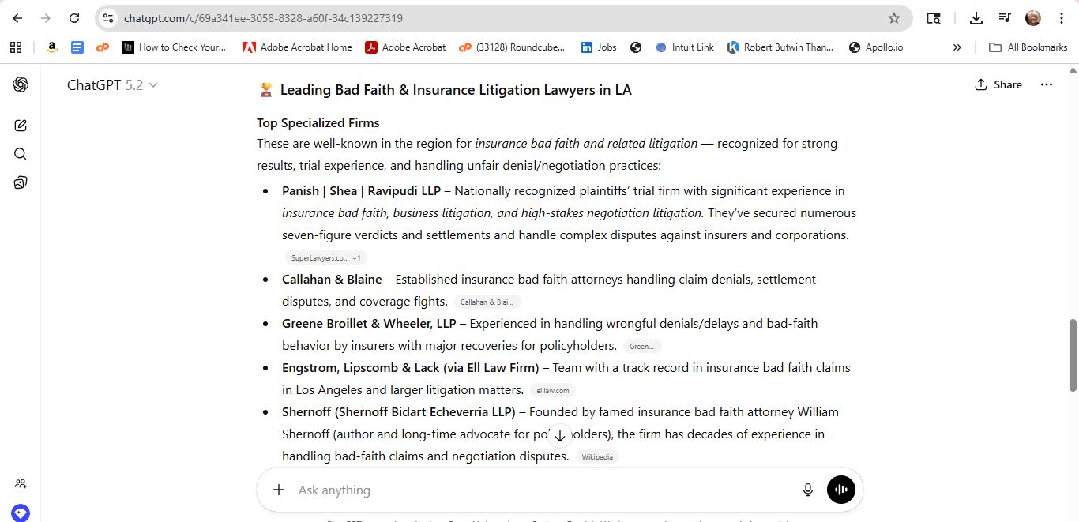This screenshot has width=1079, height=522.
Task: Click the Callahan & Blaine firm name
Action: 332,279
